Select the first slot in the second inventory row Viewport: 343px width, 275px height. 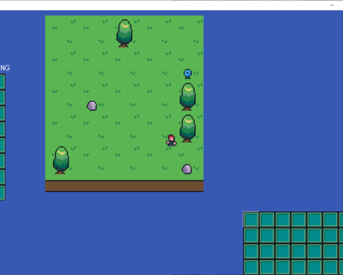tap(251, 235)
